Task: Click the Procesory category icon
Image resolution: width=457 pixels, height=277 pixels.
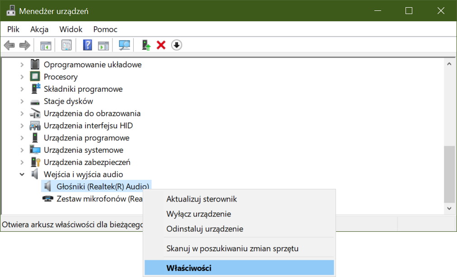Action: point(35,77)
